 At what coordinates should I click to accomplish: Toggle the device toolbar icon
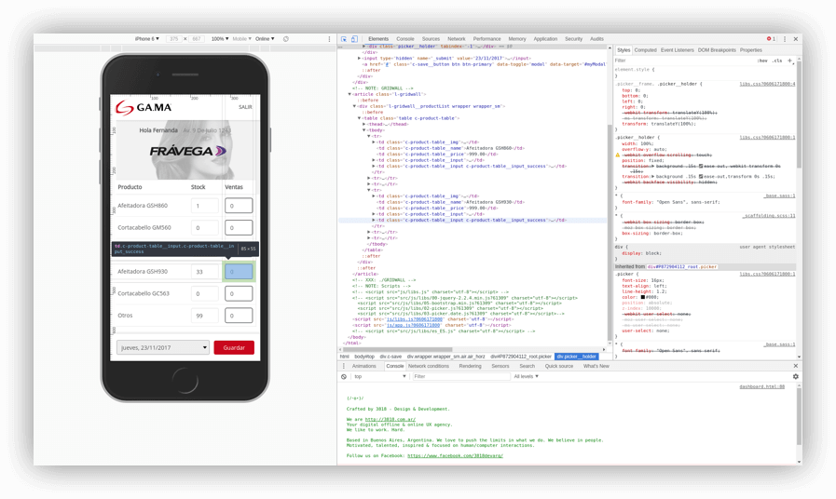click(355, 39)
